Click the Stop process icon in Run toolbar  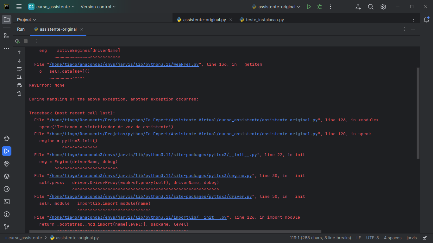coord(26,41)
